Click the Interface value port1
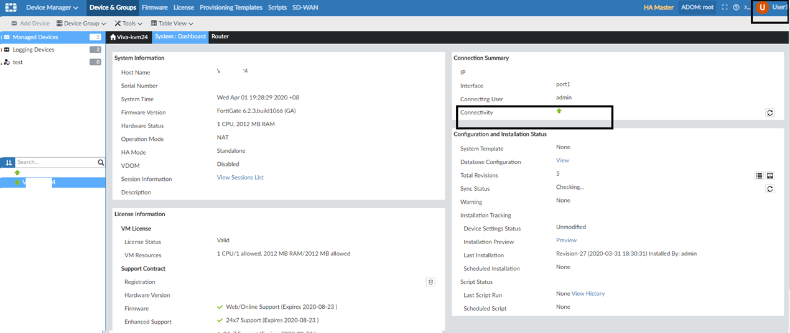790x333 pixels. pyautogui.click(x=564, y=84)
